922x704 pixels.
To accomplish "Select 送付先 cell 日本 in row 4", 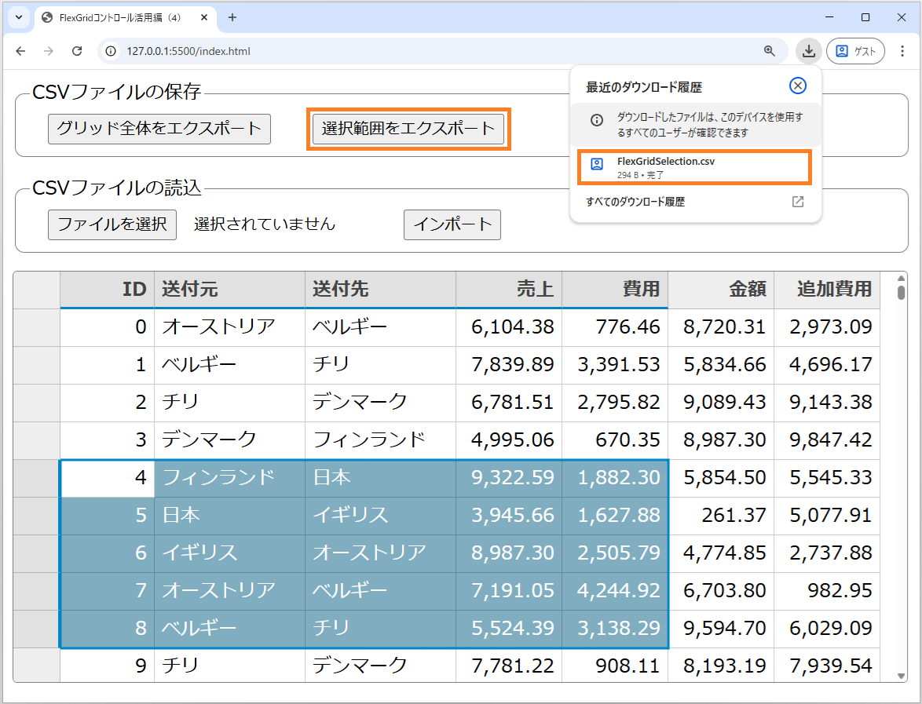I will click(380, 478).
